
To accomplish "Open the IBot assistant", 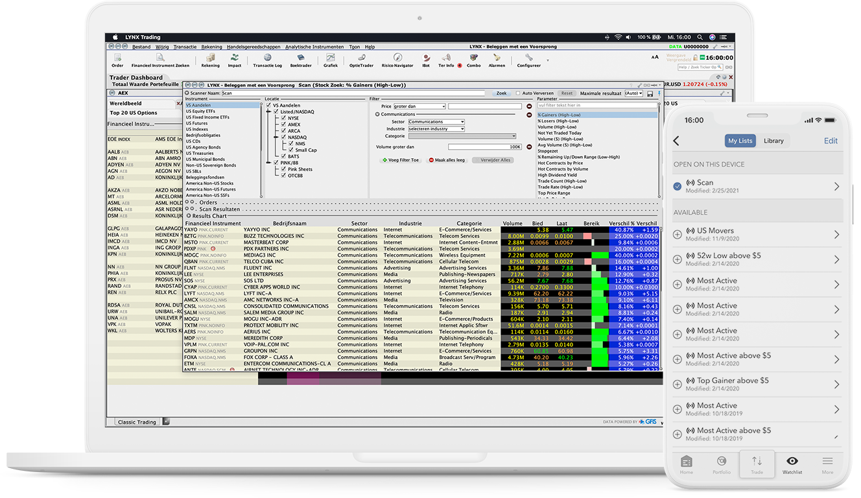I will pos(426,60).
